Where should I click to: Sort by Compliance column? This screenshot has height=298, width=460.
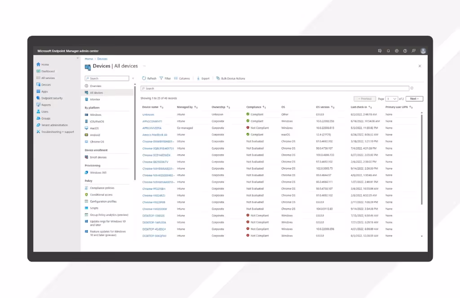tap(256, 107)
